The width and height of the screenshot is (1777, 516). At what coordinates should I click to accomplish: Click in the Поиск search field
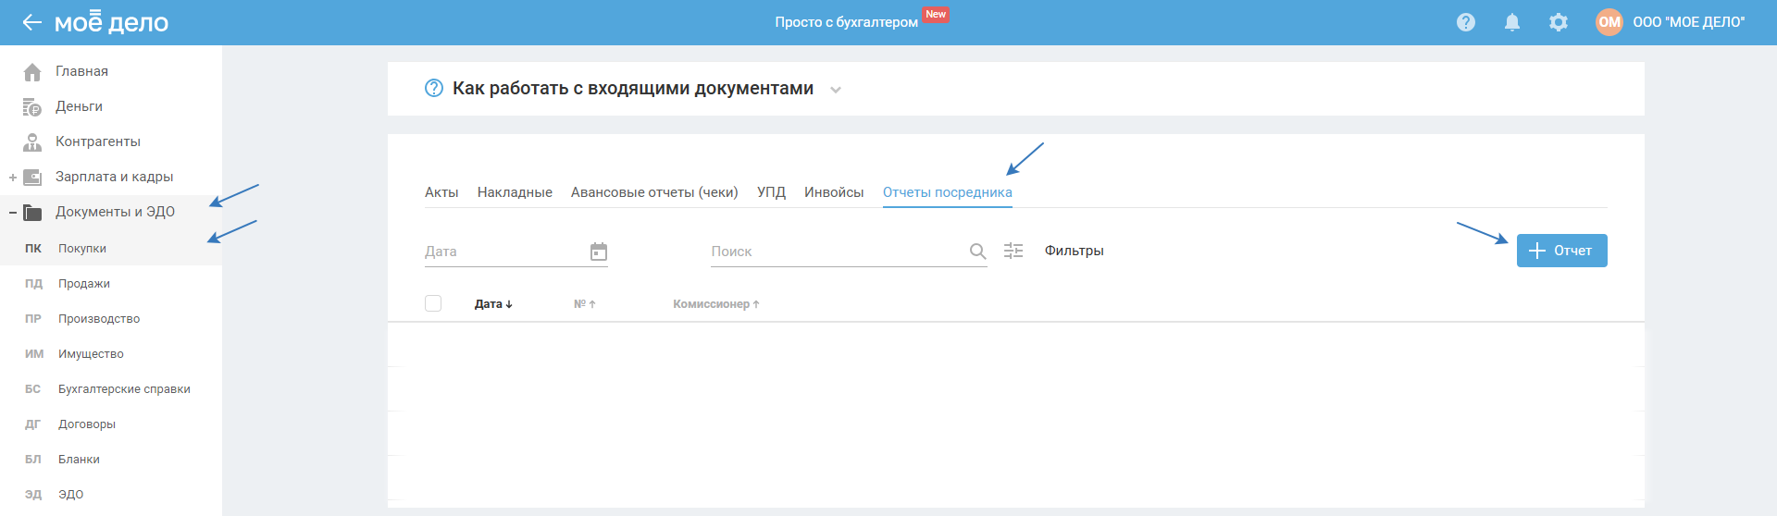[x=833, y=252]
